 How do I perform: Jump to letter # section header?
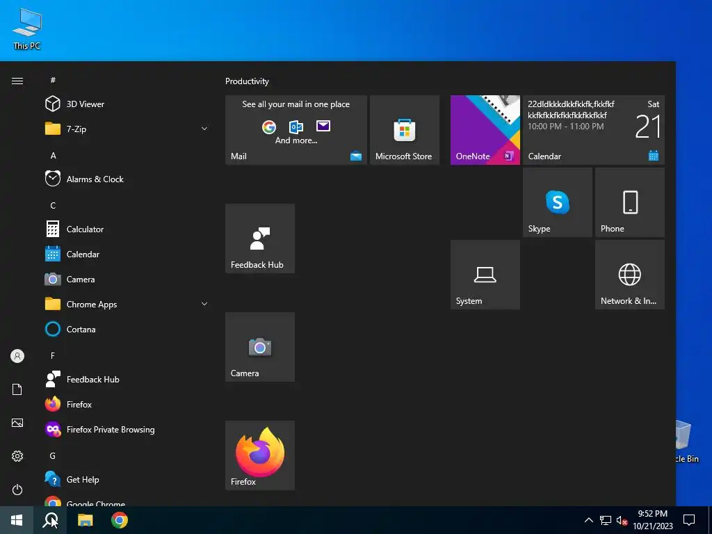(x=53, y=80)
